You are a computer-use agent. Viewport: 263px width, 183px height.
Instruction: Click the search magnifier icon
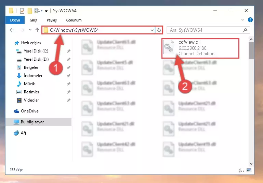[245, 30]
